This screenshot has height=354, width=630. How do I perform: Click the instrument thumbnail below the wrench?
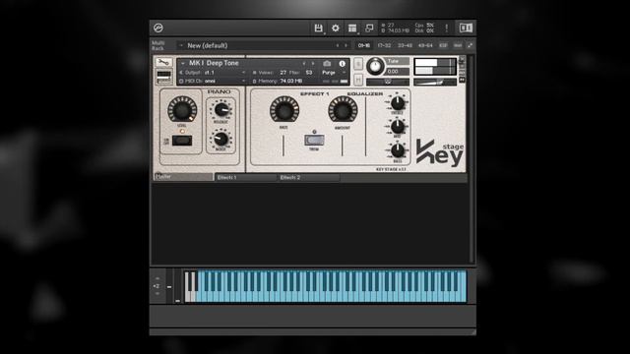click(x=163, y=77)
